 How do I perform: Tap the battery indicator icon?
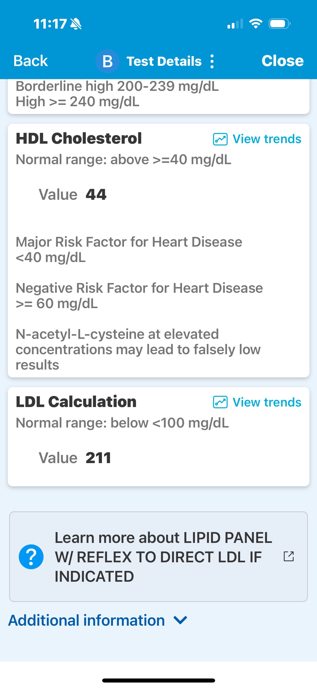(279, 24)
